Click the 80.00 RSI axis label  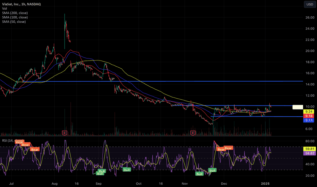310,141
